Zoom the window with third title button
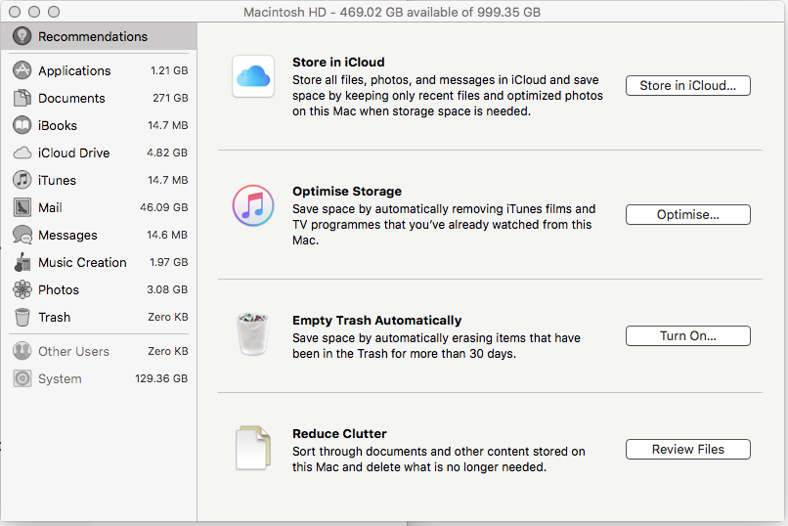Screen dimensions: 788x526 click(54, 12)
